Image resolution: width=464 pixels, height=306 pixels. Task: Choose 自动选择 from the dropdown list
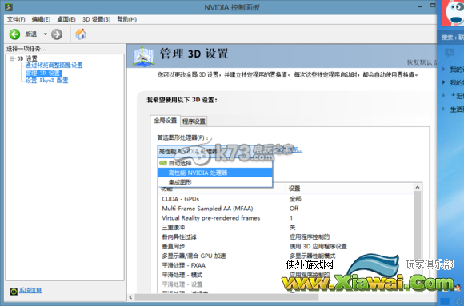click(x=215, y=163)
